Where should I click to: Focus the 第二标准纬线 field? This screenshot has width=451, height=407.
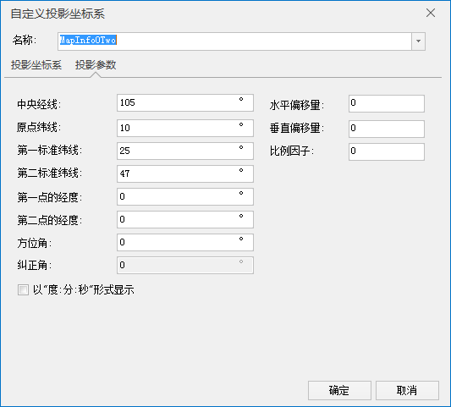[185, 173]
